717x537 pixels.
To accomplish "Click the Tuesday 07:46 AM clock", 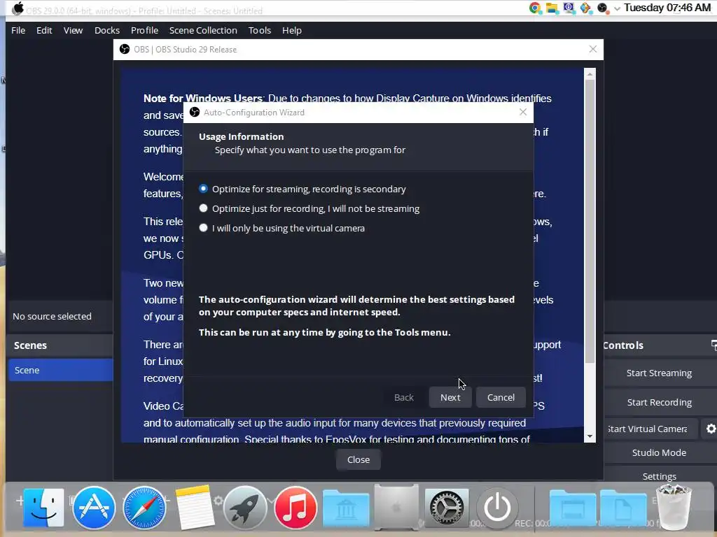I will point(667,8).
